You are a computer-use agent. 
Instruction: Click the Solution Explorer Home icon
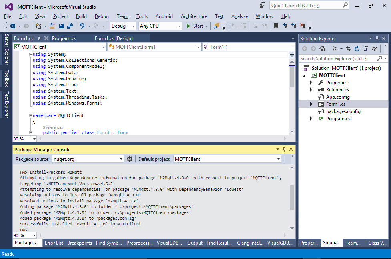click(x=322, y=49)
